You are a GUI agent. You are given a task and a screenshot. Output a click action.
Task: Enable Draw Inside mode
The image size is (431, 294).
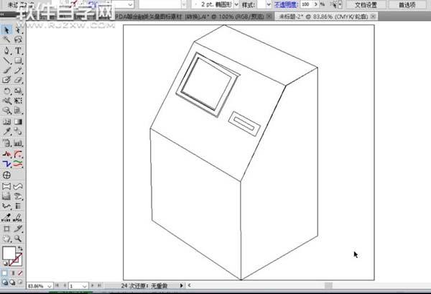click(20, 282)
